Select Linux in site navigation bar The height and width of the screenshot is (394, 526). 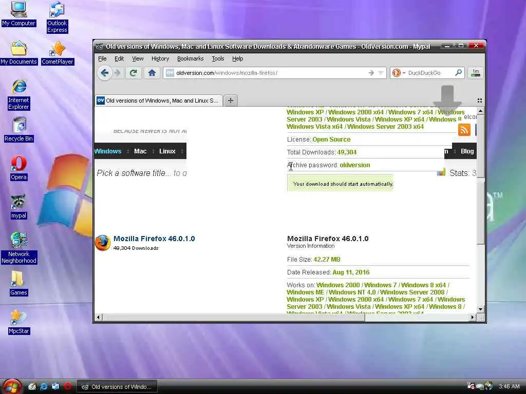(x=167, y=151)
